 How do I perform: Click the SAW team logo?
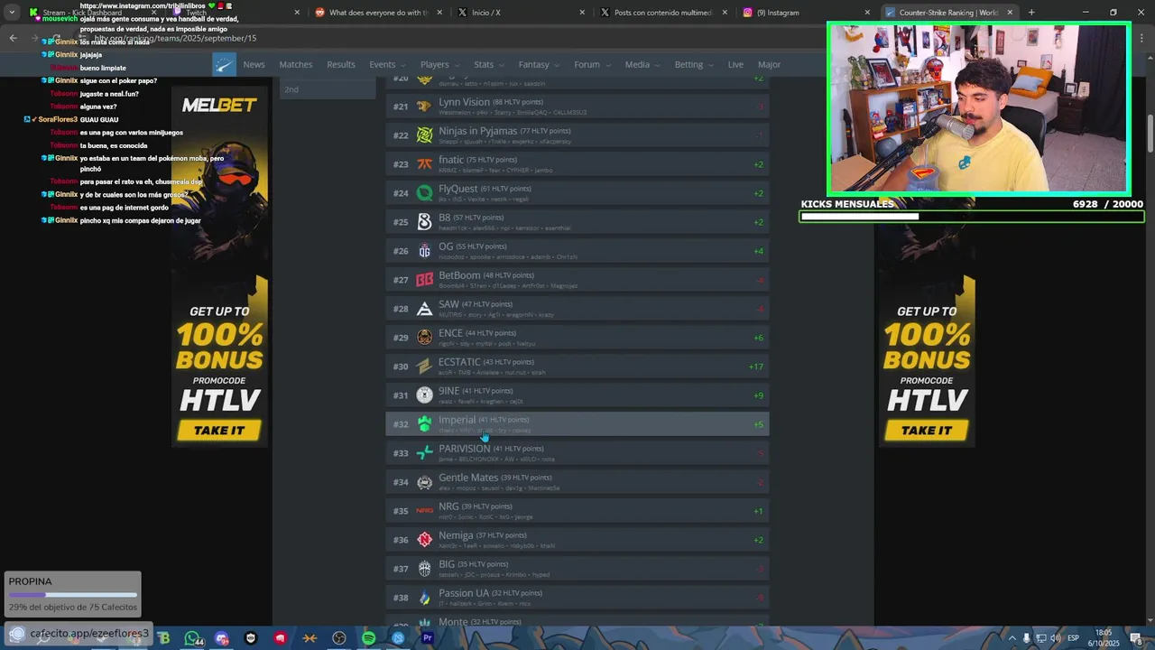point(424,309)
